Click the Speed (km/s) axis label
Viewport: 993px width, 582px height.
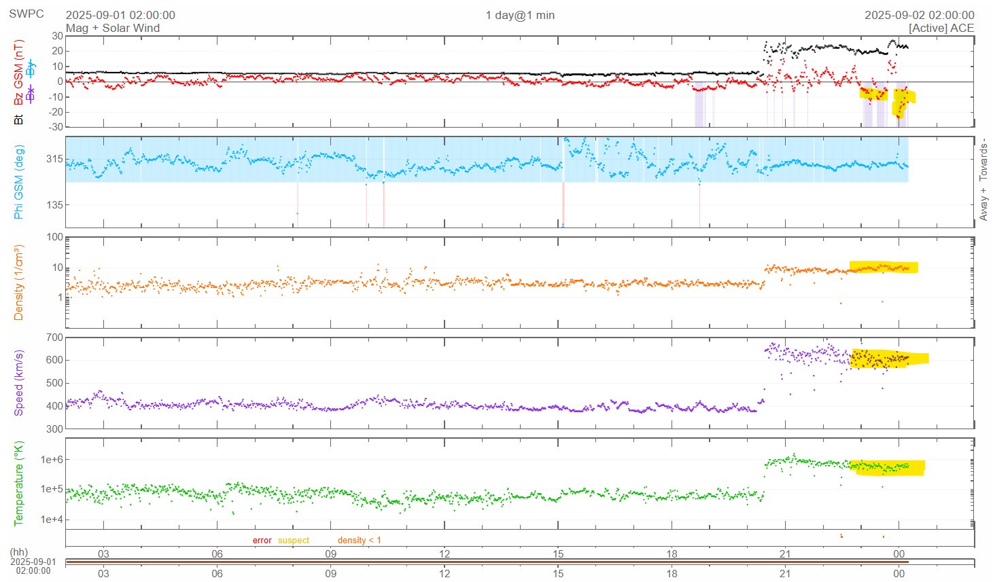(18, 383)
